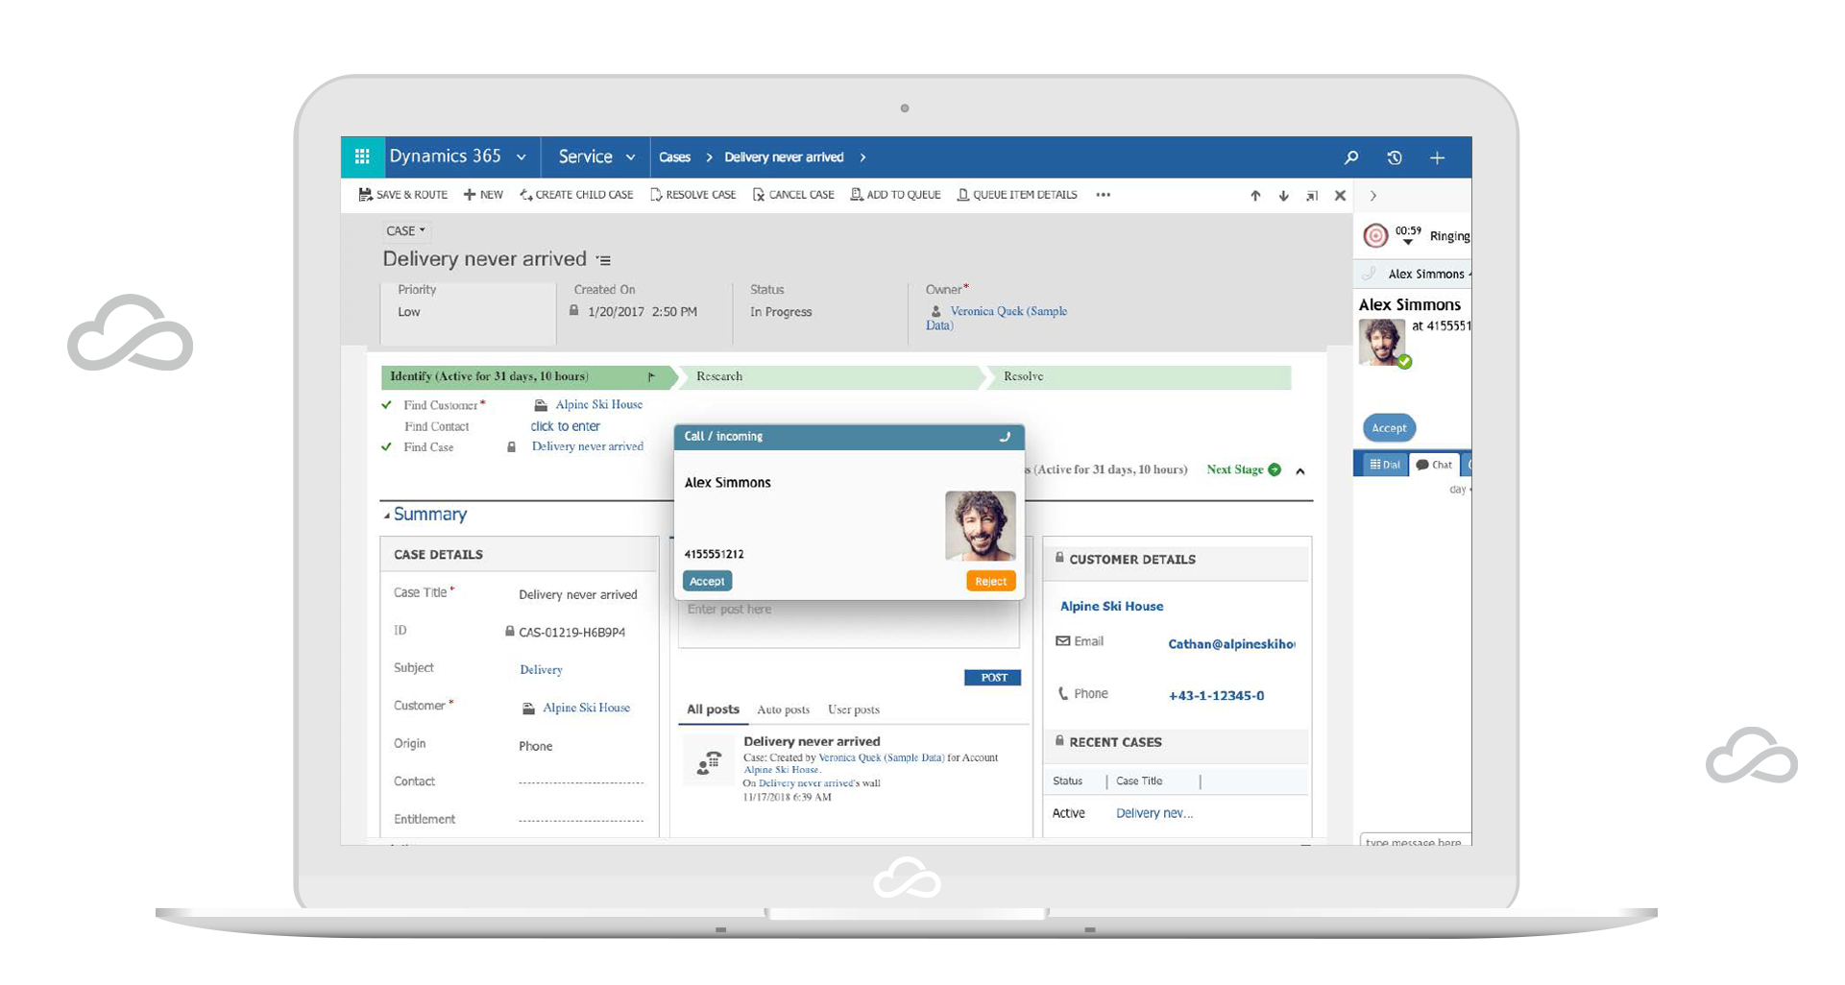Open the Delivery subject link
1845x985 pixels.
(541, 670)
